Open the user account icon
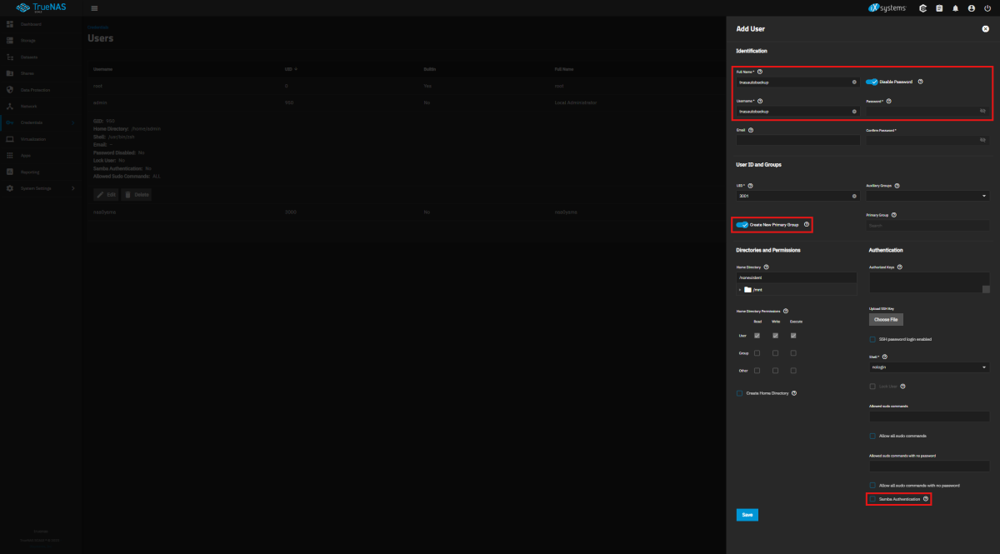 [972, 8]
